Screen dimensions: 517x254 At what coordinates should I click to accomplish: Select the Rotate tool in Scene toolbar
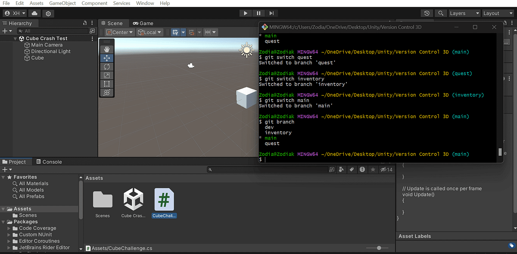pos(107,66)
